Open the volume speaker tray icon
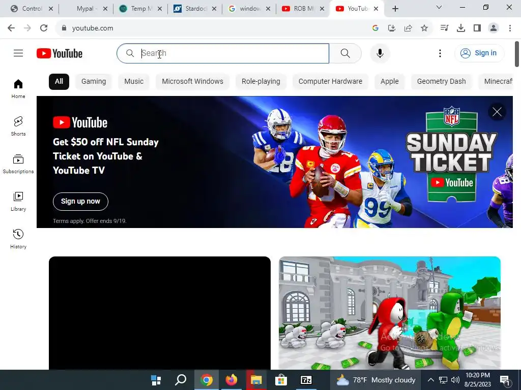The height and width of the screenshot is (390, 521). coord(455,380)
